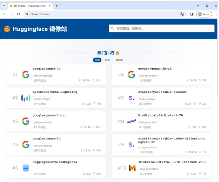219x182 pixels.
Task: Open stabilityai/stable-cascade model link
Action: (x=162, y=92)
